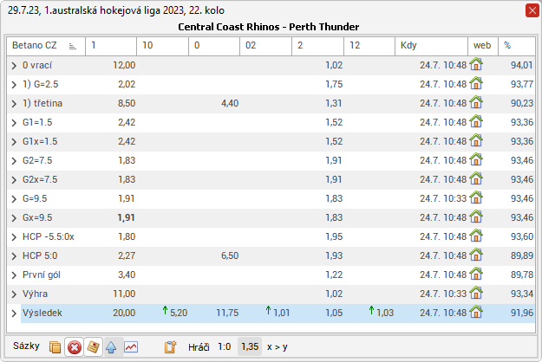Screen dimensions: 542x362
Task: Expand the Výsledek row
Action: 14,313
